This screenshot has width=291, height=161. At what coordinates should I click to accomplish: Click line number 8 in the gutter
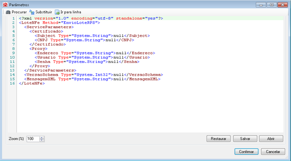point(13,49)
